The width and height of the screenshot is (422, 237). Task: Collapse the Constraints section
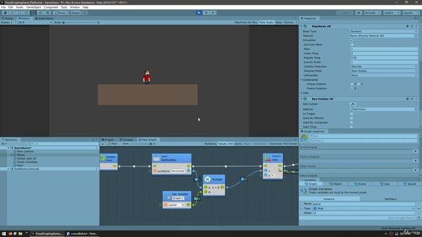(x=301, y=80)
